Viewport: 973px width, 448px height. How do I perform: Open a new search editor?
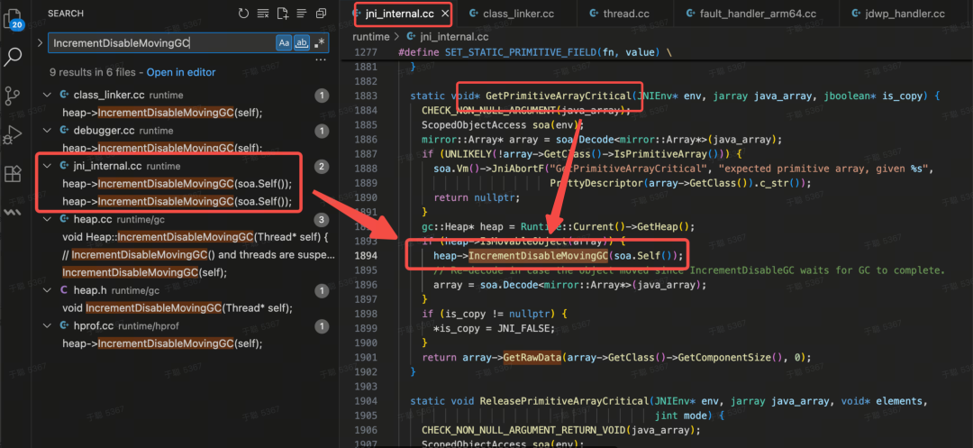[x=283, y=14]
